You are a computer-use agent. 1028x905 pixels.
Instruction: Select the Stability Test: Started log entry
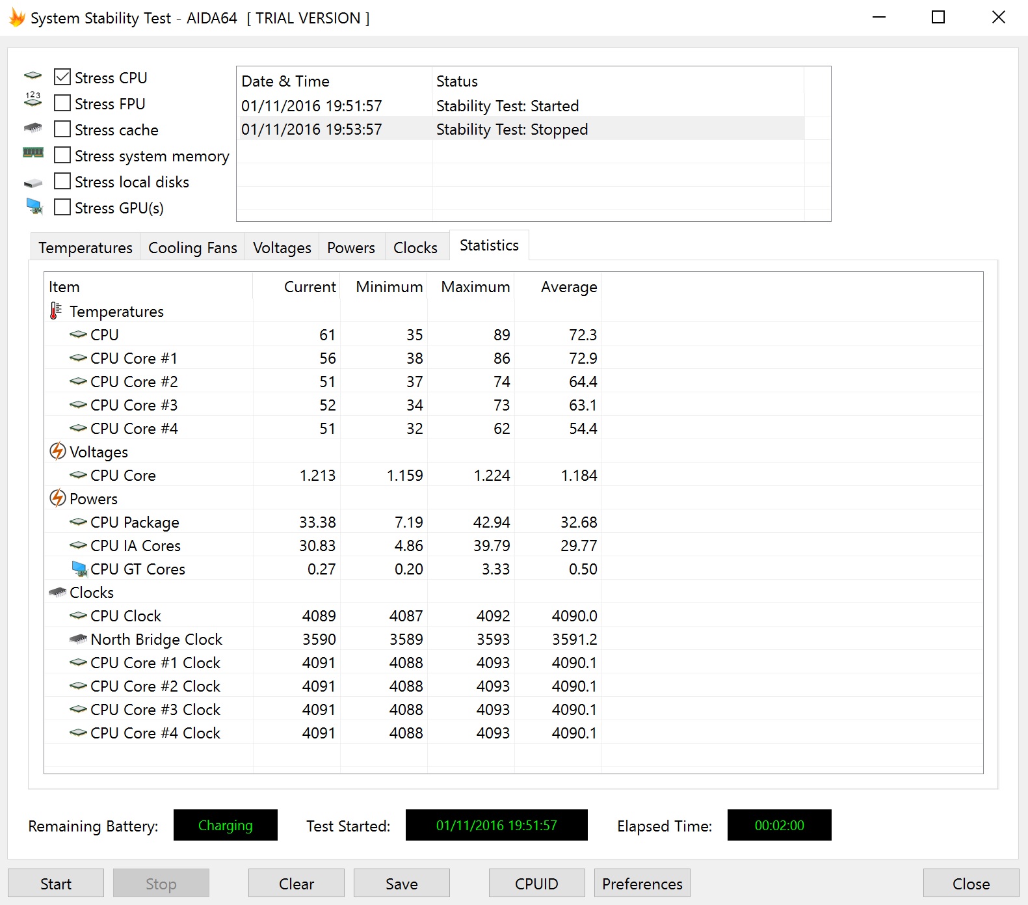pos(521,105)
